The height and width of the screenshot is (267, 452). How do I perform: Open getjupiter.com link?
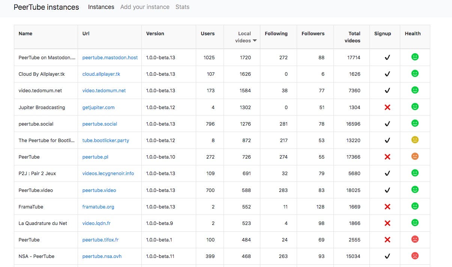[98, 107]
